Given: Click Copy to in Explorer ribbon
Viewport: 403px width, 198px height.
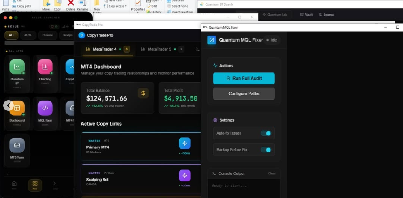Looking at the screenshot, I should tap(57, 6).
